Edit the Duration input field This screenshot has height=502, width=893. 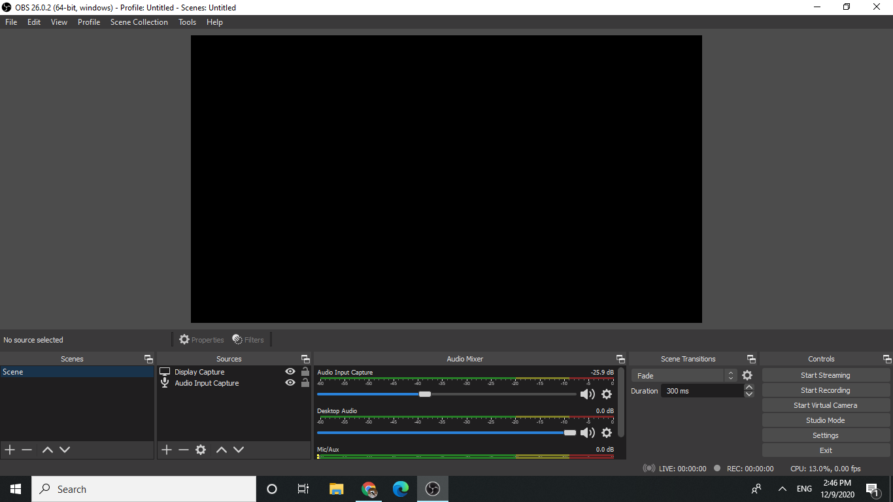703,390
